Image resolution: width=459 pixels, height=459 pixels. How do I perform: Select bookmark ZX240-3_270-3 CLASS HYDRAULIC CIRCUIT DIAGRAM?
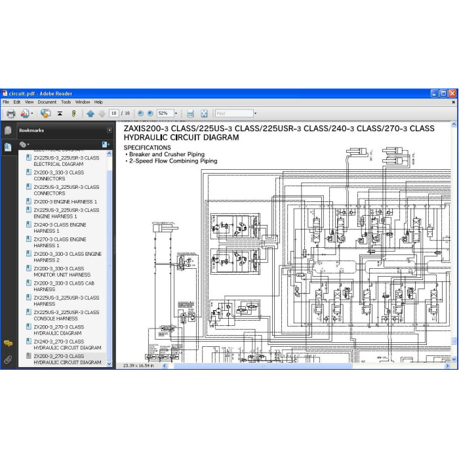point(68,345)
